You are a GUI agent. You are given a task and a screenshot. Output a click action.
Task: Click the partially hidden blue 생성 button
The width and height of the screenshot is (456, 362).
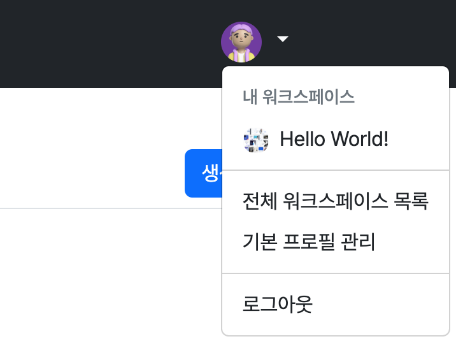pyautogui.click(x=204, y=173)
